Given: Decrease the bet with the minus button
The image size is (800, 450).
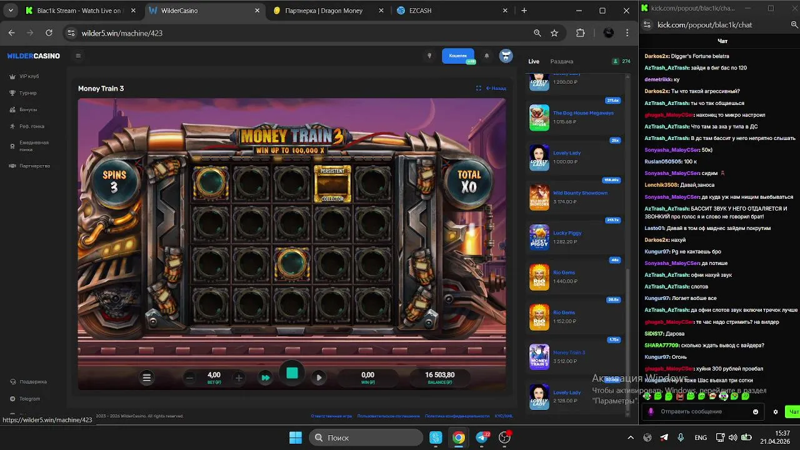Looking at the screenshot, I should coord(189,377).
